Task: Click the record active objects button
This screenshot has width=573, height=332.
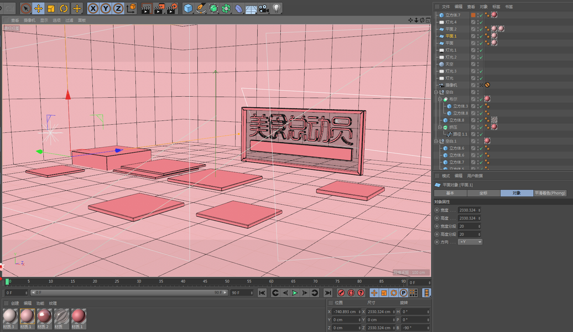Action: pos(341,293)
